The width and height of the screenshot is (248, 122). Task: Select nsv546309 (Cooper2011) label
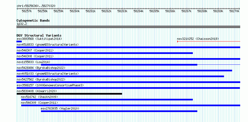39,103
